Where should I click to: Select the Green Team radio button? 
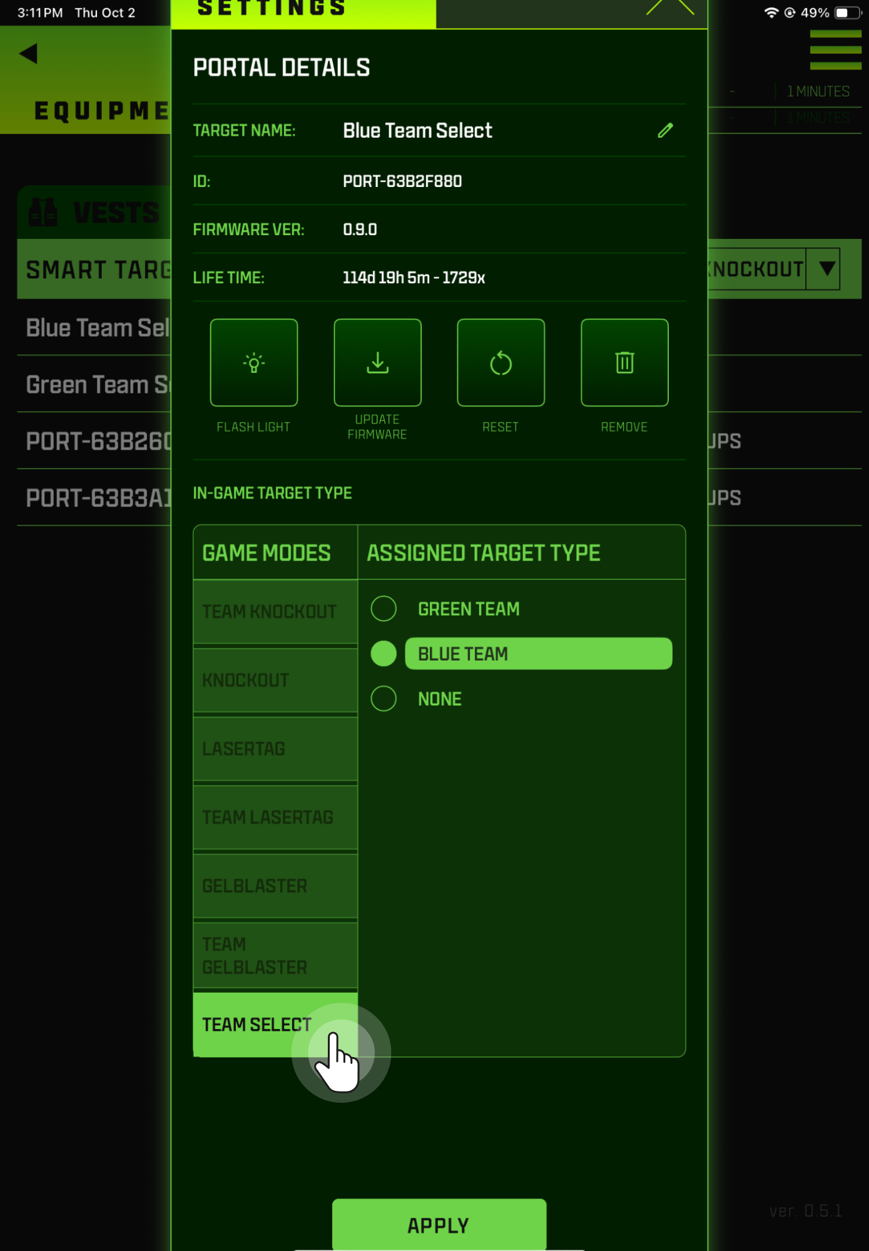[x=384, y=609]
